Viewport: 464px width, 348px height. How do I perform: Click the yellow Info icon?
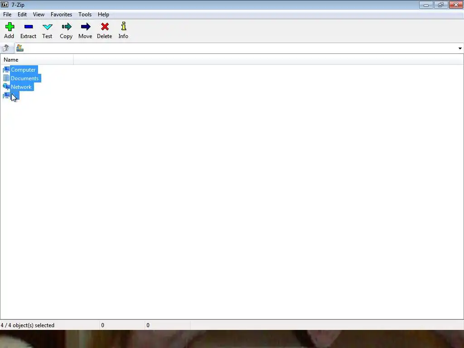pyautogui.click(x=124, y=26)
